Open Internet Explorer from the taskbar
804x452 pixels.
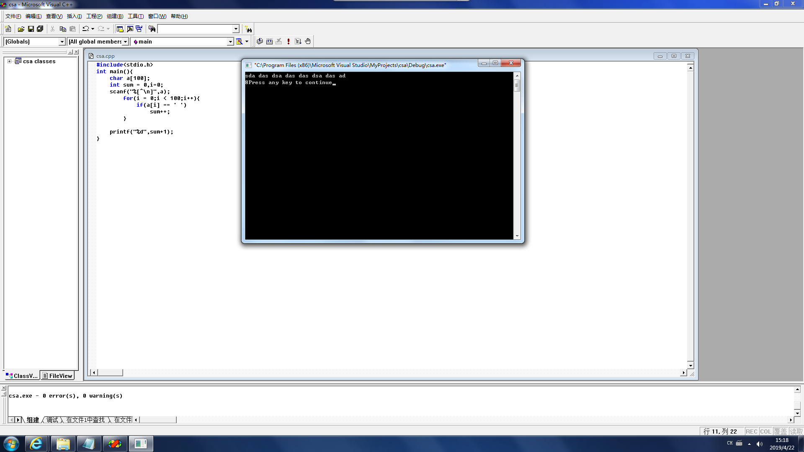pyautogui.click(x=36, y=444)
